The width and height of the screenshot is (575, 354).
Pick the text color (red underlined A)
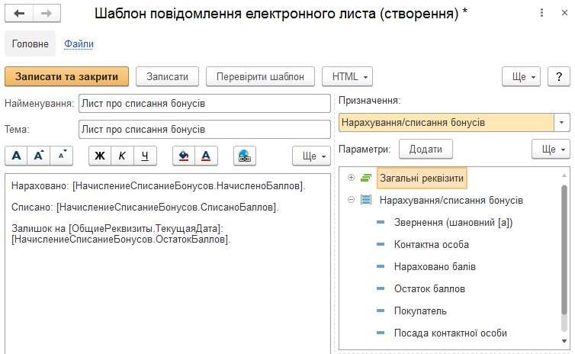(206, 156)
